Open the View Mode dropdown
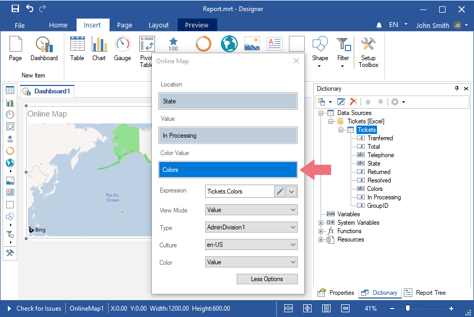This screenshot has height=317, width=474. 251,210
